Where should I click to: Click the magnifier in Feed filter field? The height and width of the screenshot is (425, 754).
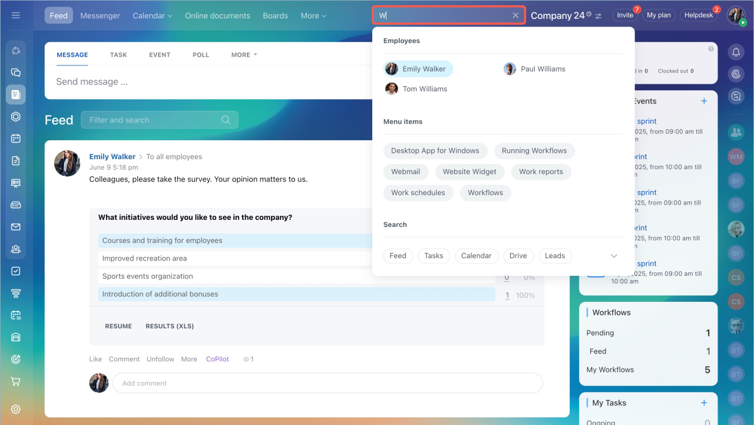[226, 120]
